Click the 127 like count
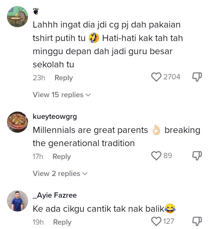The image size is (210, 229). click(x=169, y=221)
